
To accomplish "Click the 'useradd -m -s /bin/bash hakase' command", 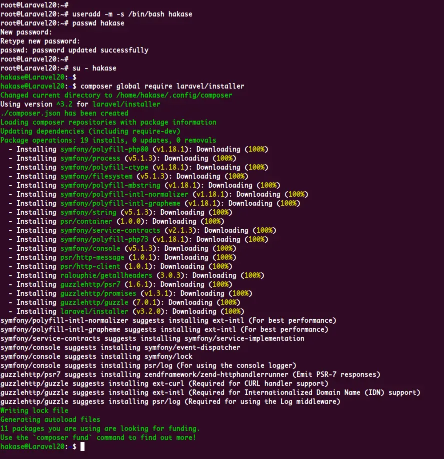I will (132, 14).
